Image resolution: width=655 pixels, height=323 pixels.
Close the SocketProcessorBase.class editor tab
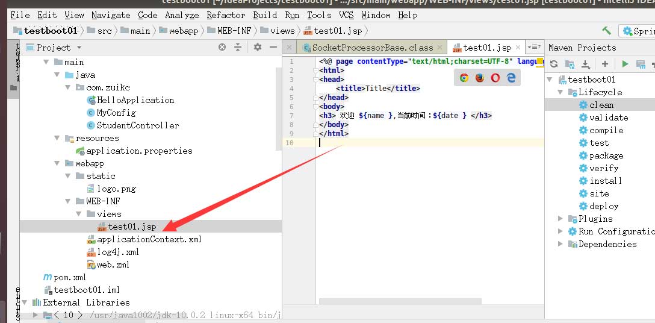440,47
